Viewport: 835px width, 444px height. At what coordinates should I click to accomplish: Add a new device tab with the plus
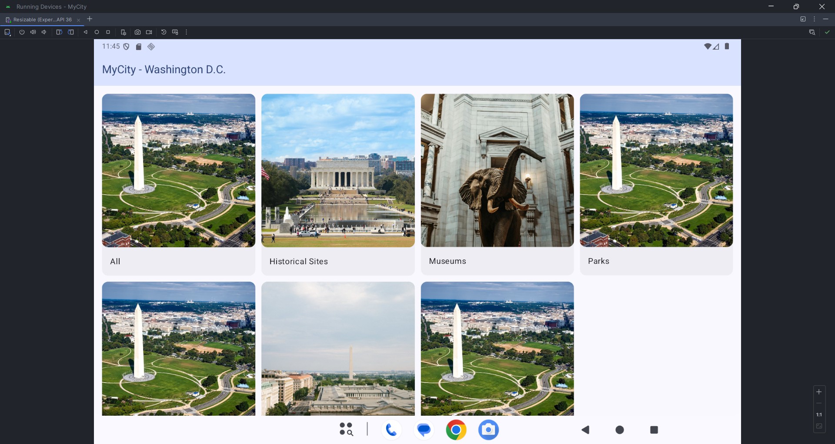(x=90, y=19)
